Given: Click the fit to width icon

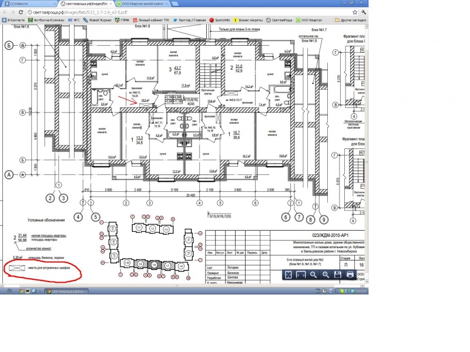Looking at the screenshot, I should point(301,275).
